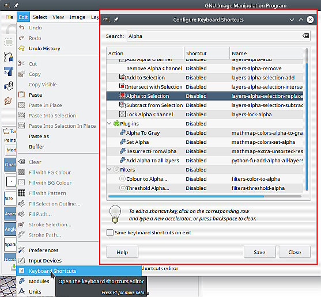Select the Threshold Alpha... row
The width and height of the screenshot is (321, 297).
pyautogui.click(x=205, y=188)
